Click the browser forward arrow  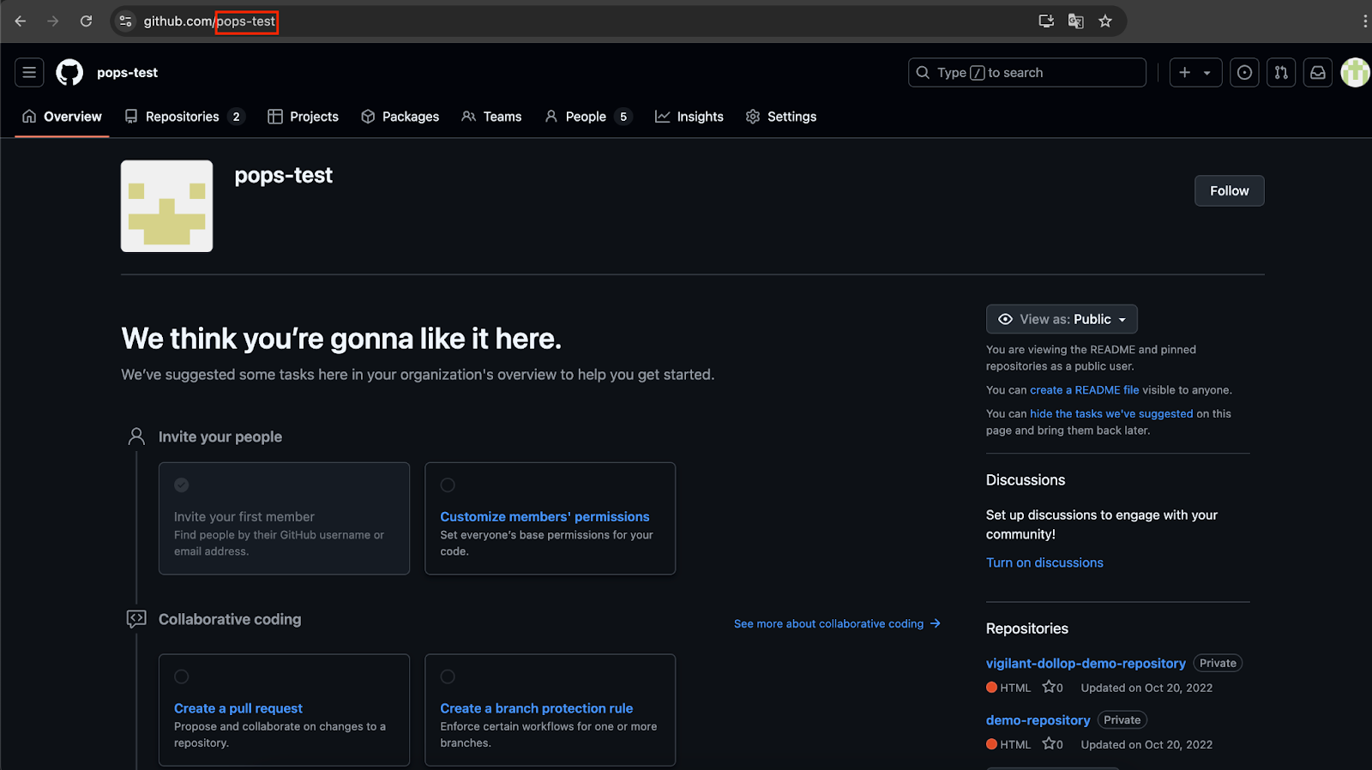click(x=53, y=21)
